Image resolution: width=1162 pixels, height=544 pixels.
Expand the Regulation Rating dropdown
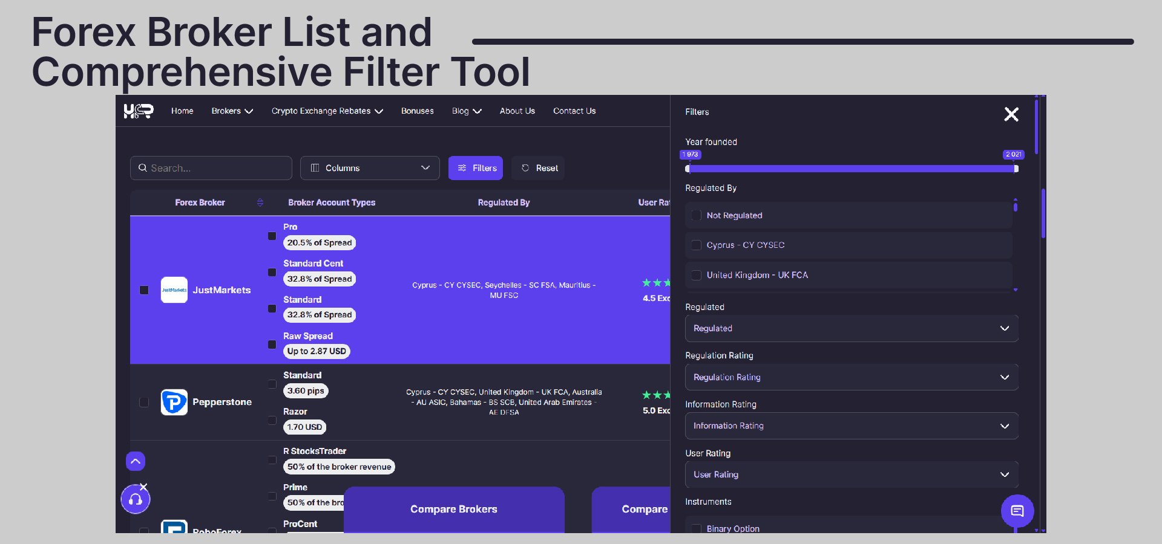(x=852, y=377)
